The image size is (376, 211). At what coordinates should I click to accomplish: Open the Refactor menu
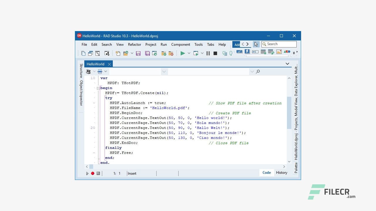coord(134,44)
